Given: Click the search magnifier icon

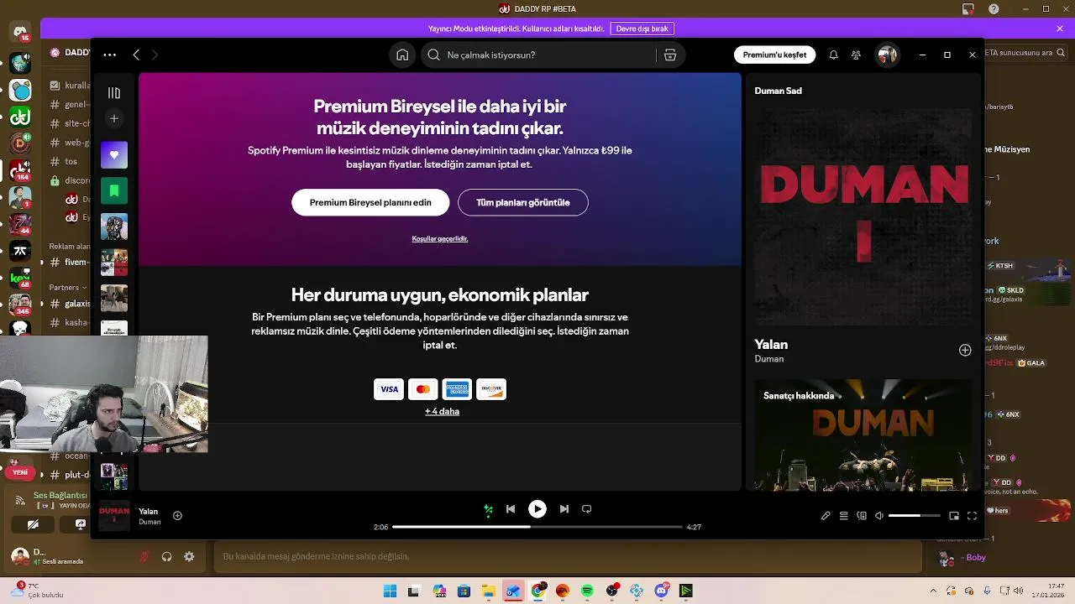Looking at the screenshot, I should [x=433, y=55].
